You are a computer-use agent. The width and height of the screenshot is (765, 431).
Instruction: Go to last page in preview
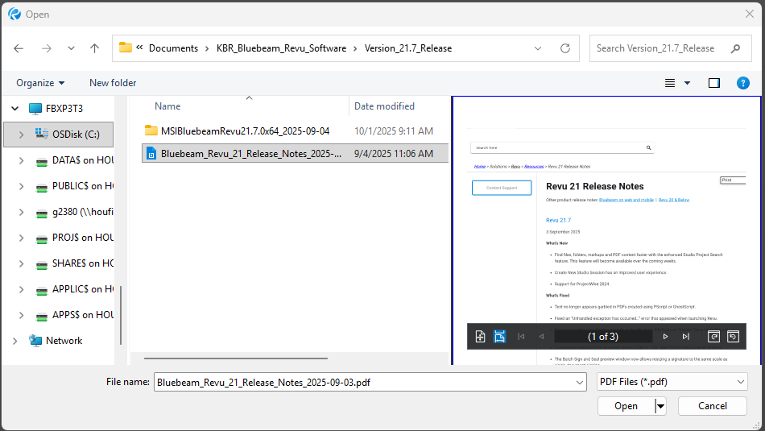(685, 337)
